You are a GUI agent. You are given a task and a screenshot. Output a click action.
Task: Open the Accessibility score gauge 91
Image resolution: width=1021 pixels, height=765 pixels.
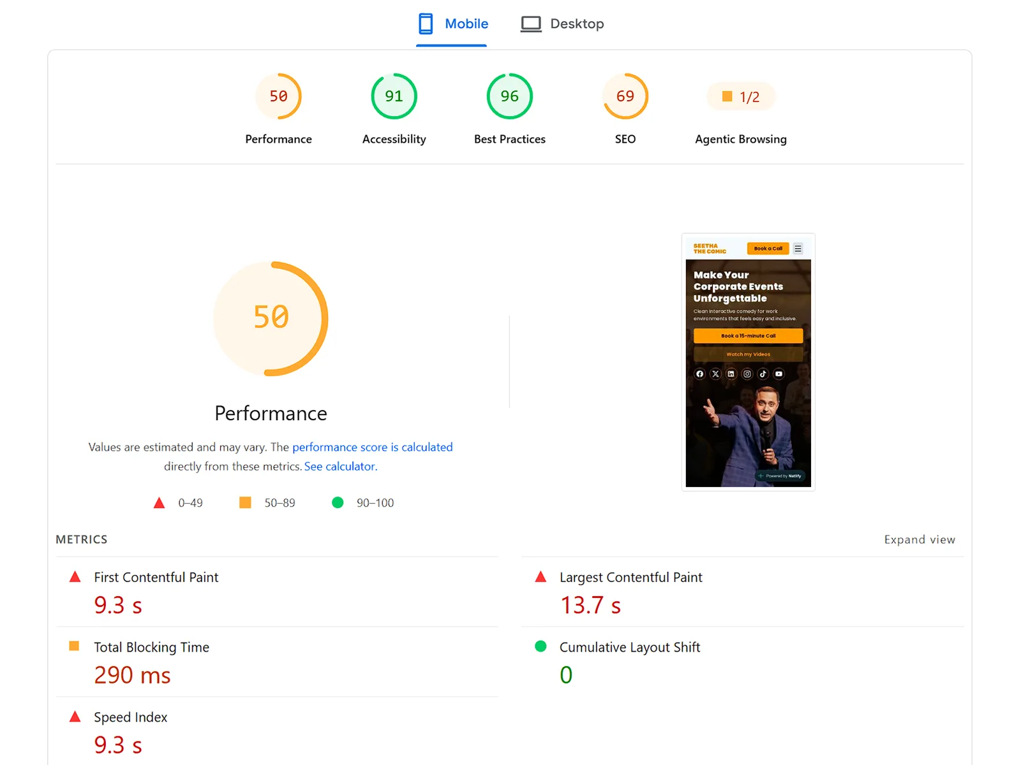pos(394,96)
